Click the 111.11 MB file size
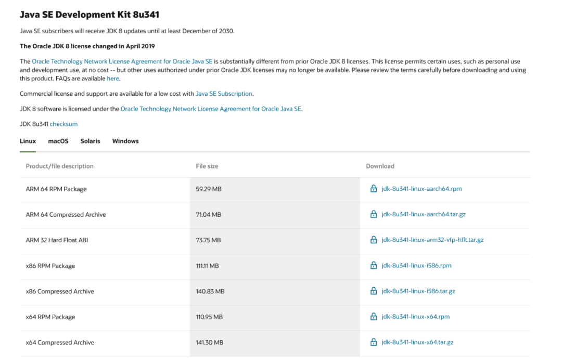562x363 pixels. click(x=207, y=266)
